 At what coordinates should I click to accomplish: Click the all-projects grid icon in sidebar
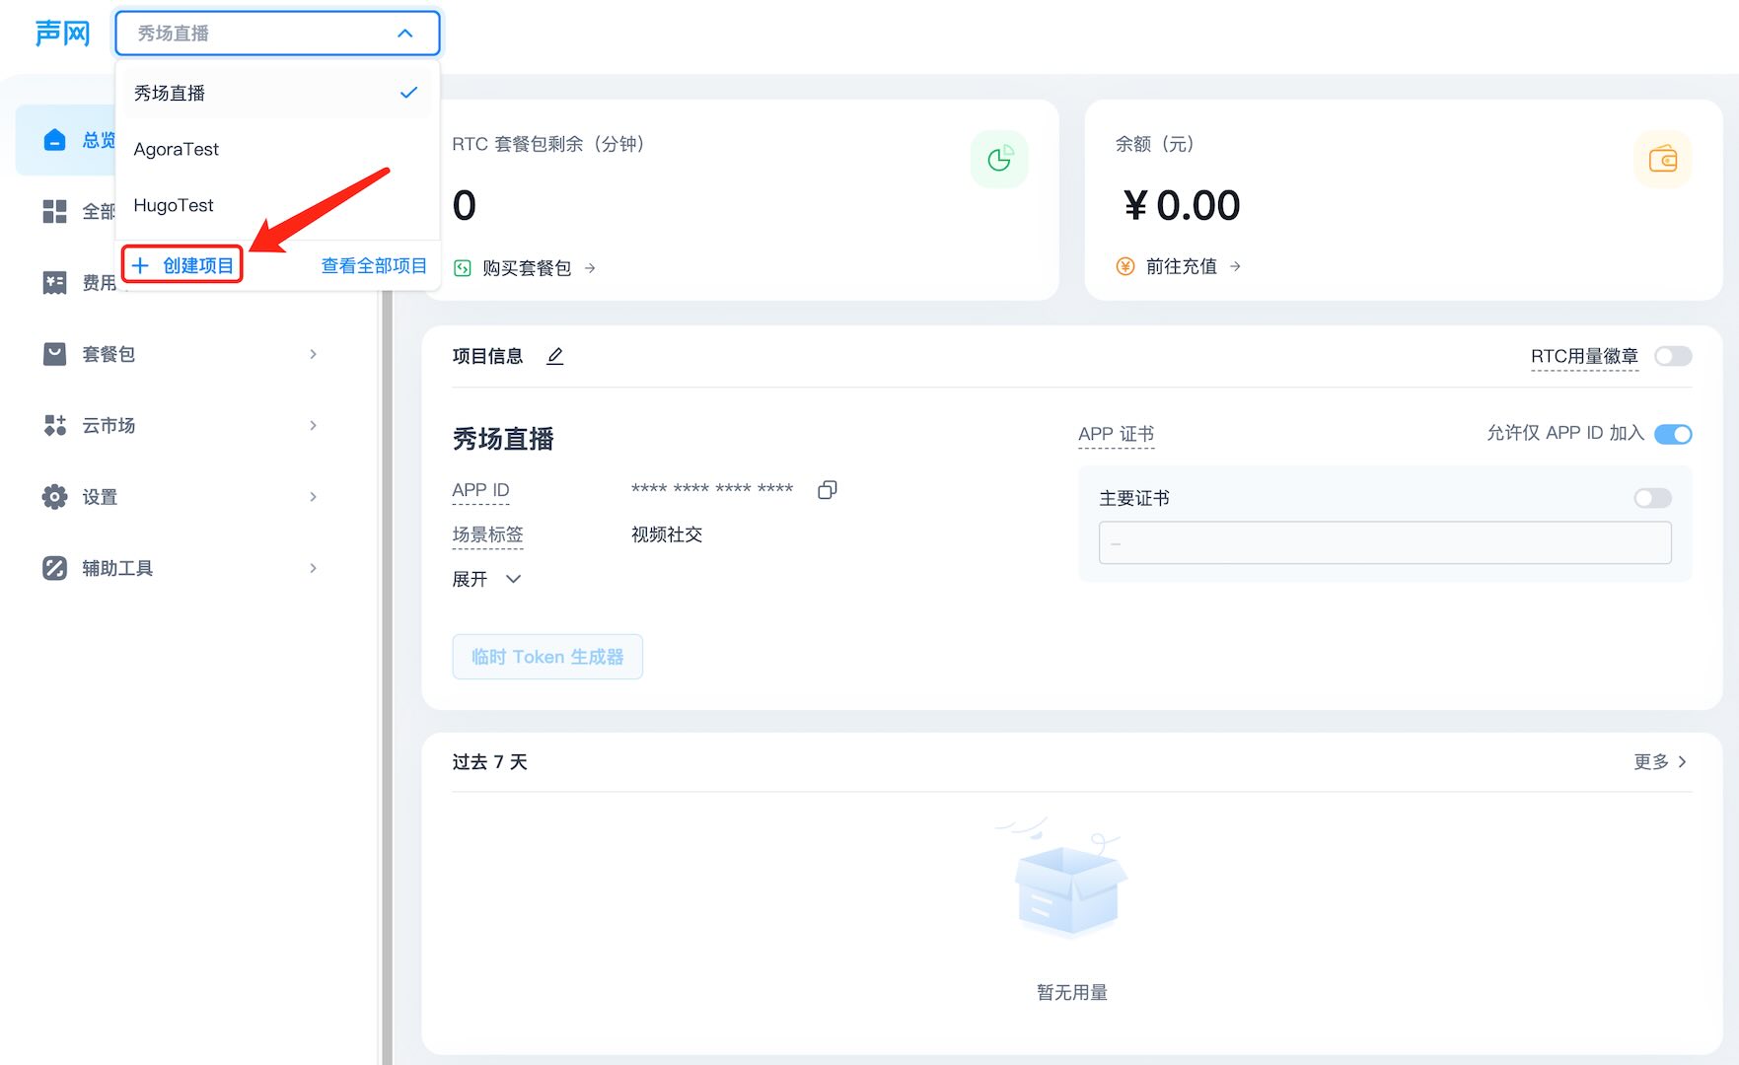[x=55, y=211]
